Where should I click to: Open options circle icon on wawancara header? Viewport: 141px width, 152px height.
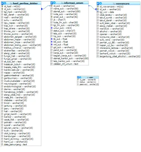(100, 3)
